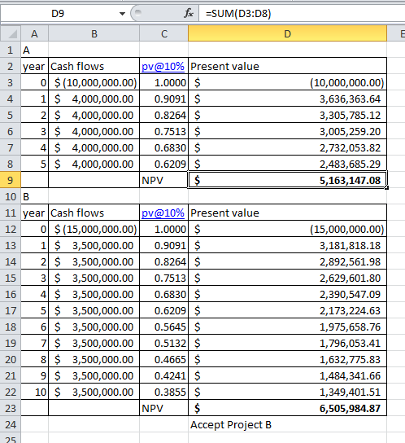Screen dimensions: 405x443
Task: Click the present value 2,732,053.82
Action: pyautogui.click(x=287, y=147)
